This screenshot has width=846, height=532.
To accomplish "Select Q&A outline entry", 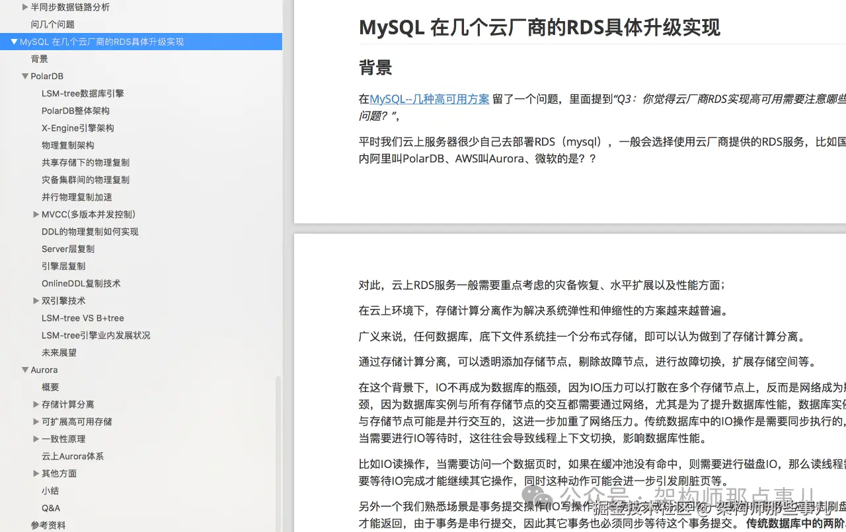I will [51, 508].
